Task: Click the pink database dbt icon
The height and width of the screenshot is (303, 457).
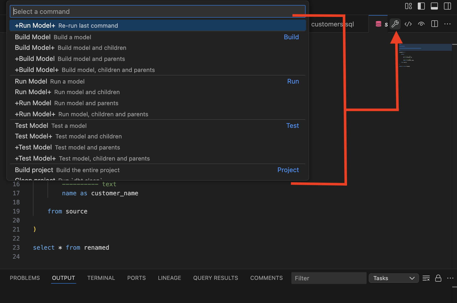Action: 379,24
